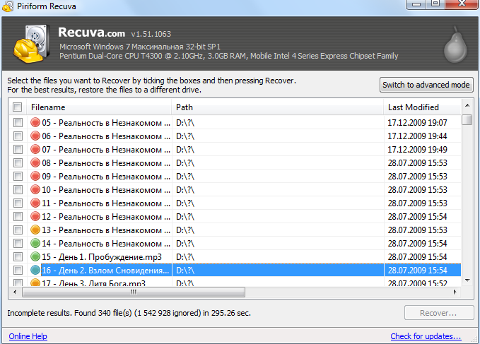Click Switch to advanced mode button
This screenshot has height=344, width=480.
426,85
